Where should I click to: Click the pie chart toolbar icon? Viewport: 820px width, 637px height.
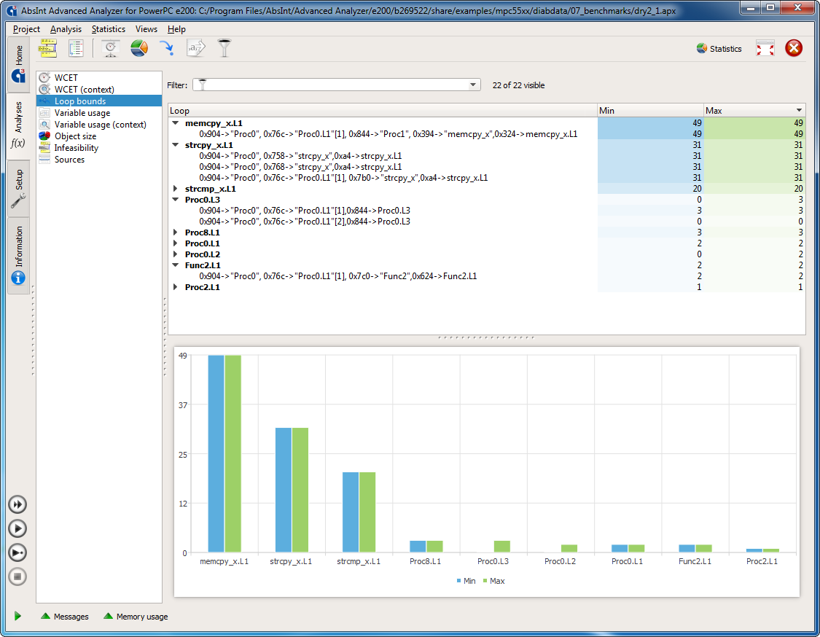139,48
